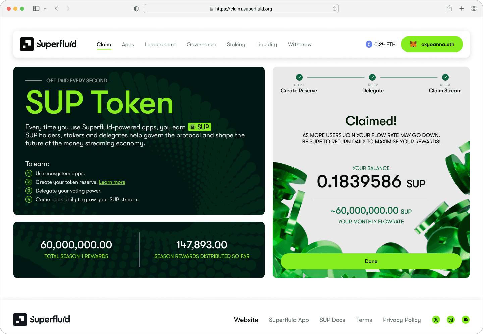
Task: Show the tab overview grid
Action: 474,9
